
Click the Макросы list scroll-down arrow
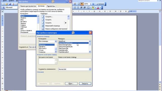(90, 52)
